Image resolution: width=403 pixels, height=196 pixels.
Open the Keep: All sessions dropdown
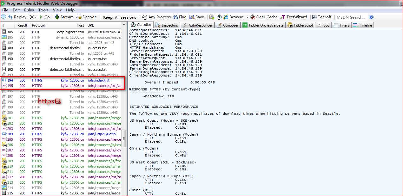(x=122, y=17)
